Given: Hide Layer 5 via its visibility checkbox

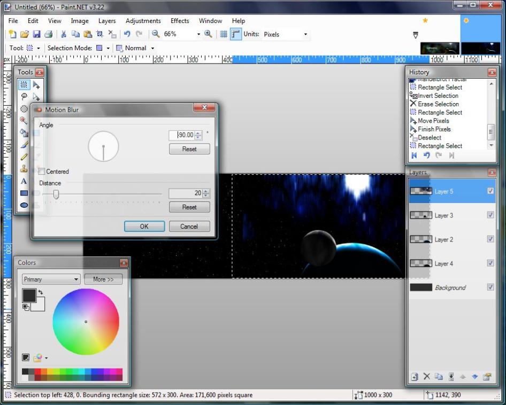Looking at the screenshot, I should [x=490, y=191].
